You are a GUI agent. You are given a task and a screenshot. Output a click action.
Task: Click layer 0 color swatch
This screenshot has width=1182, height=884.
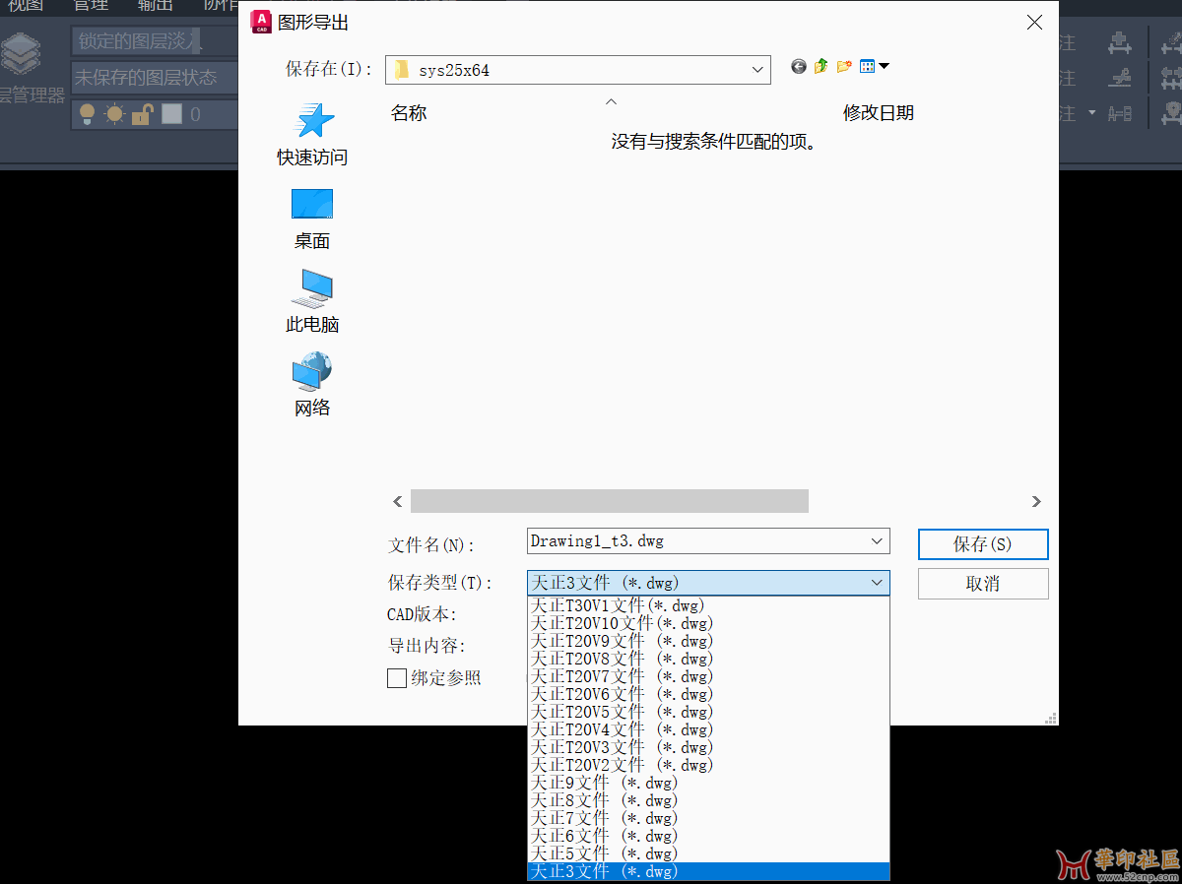[x=171, y=114]
